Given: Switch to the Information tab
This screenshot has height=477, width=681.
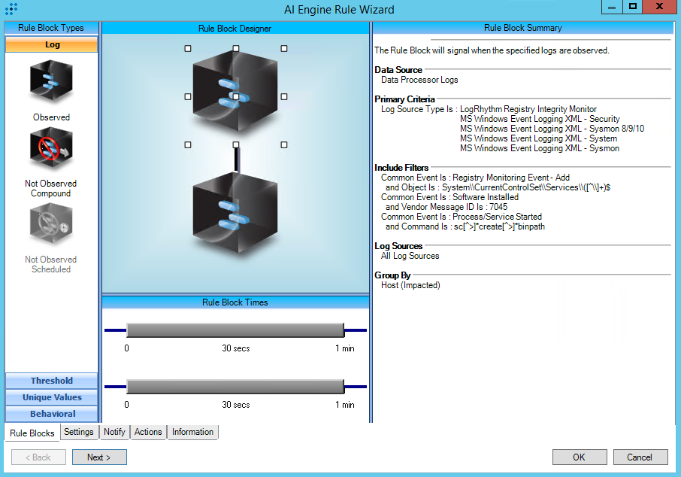Looking at the screenshot, I should pyautogui.click(x=192, y=432).
